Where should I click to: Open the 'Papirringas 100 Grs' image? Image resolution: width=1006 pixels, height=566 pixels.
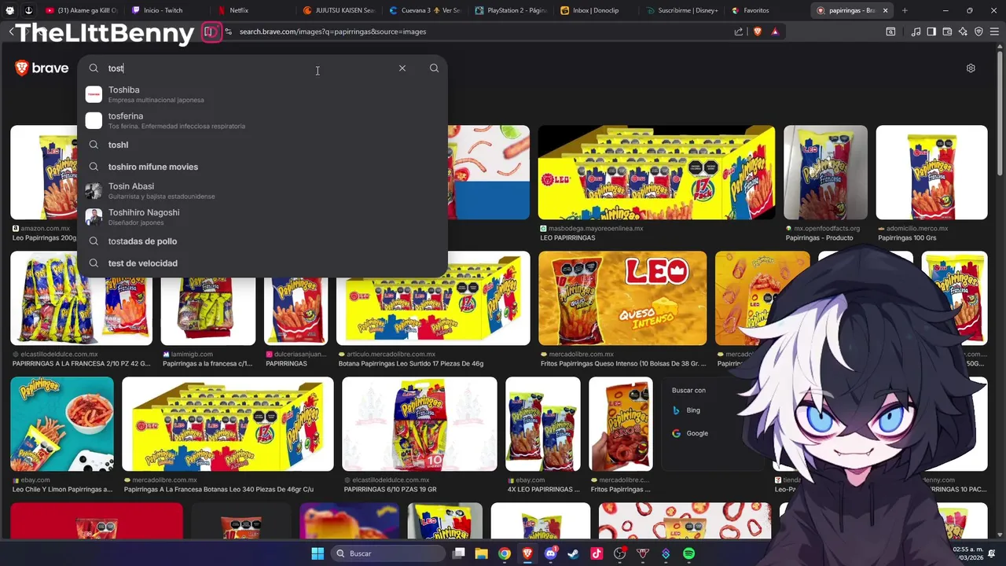coord(931,173)
